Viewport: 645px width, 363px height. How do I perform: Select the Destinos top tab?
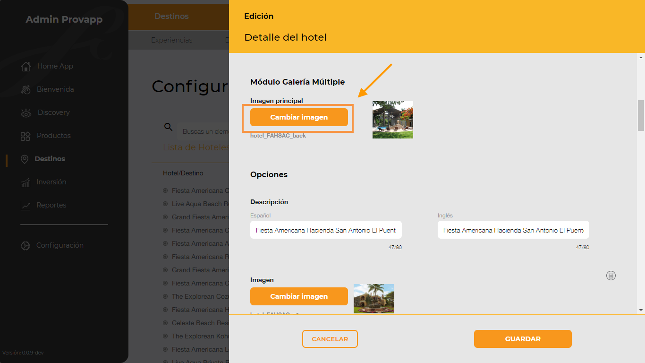171,16
